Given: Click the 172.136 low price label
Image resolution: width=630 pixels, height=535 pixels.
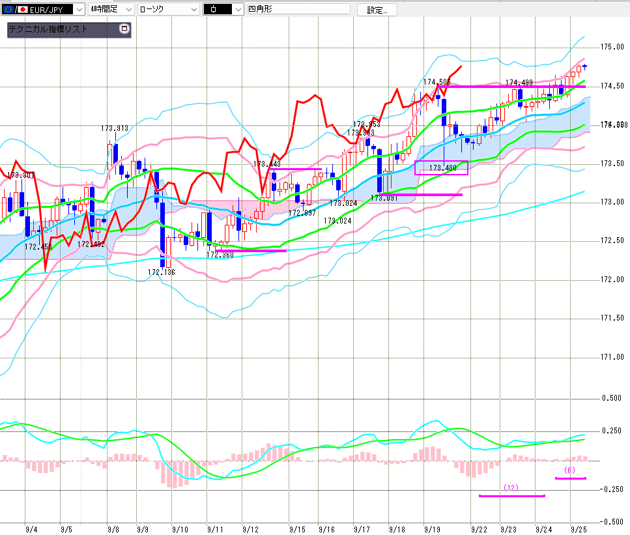Looking at the screenshot, I should (161, 272).
